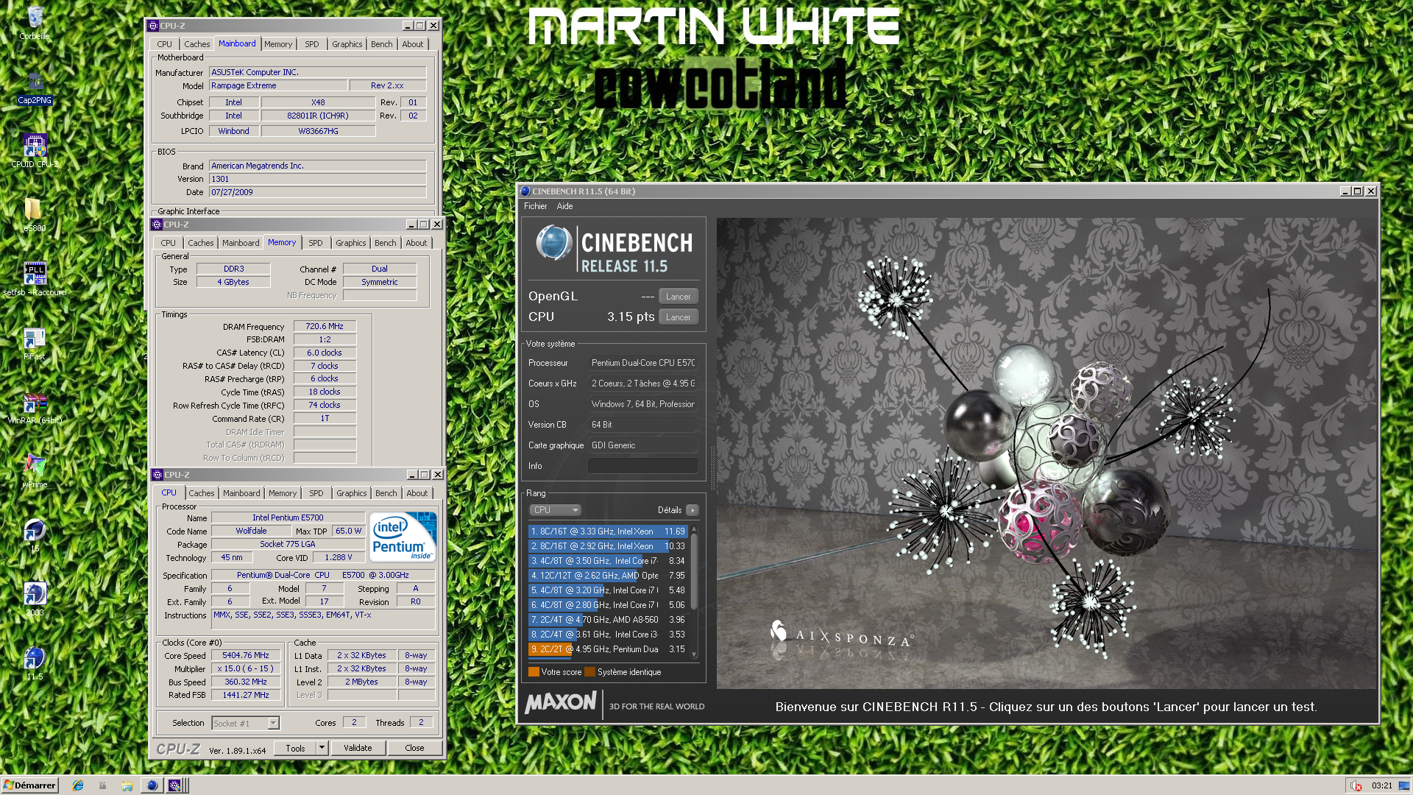Select ranking row 1 Intel Xeon 3.33 GHz
The height and width of the screenshot is (795, 1413).
pyautogui.click(x=608, y=531)
